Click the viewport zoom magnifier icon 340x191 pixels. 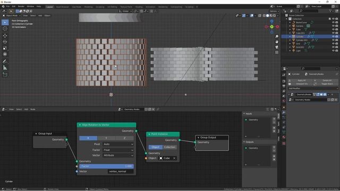pyautogui.click(x=277, y=37)
